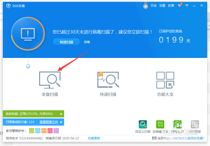The image size is (210, 146).
Task: Click the cloud engine icon
Action: tap(32, 131)
